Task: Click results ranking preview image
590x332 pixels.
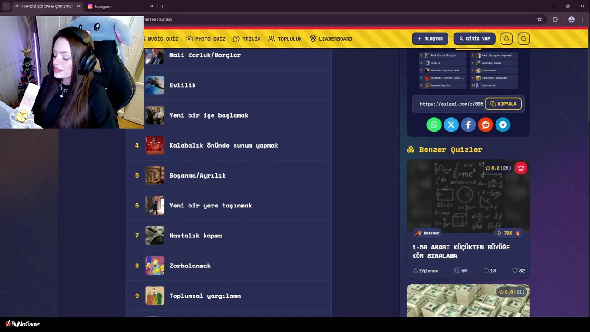Action: [x=468, y=70]
